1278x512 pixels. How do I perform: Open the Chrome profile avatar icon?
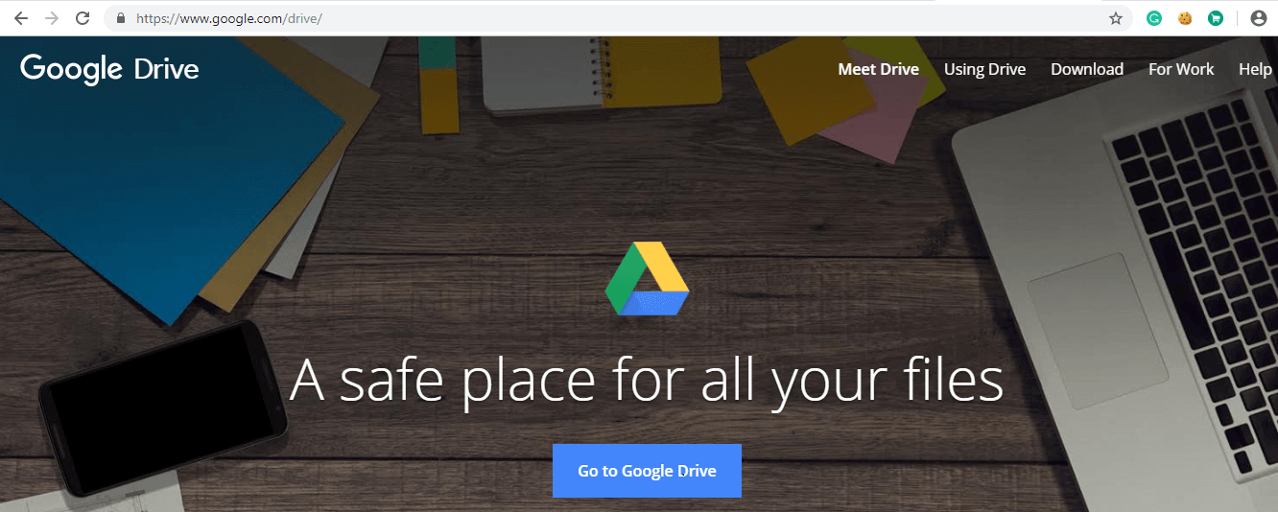coord(1258,18)
